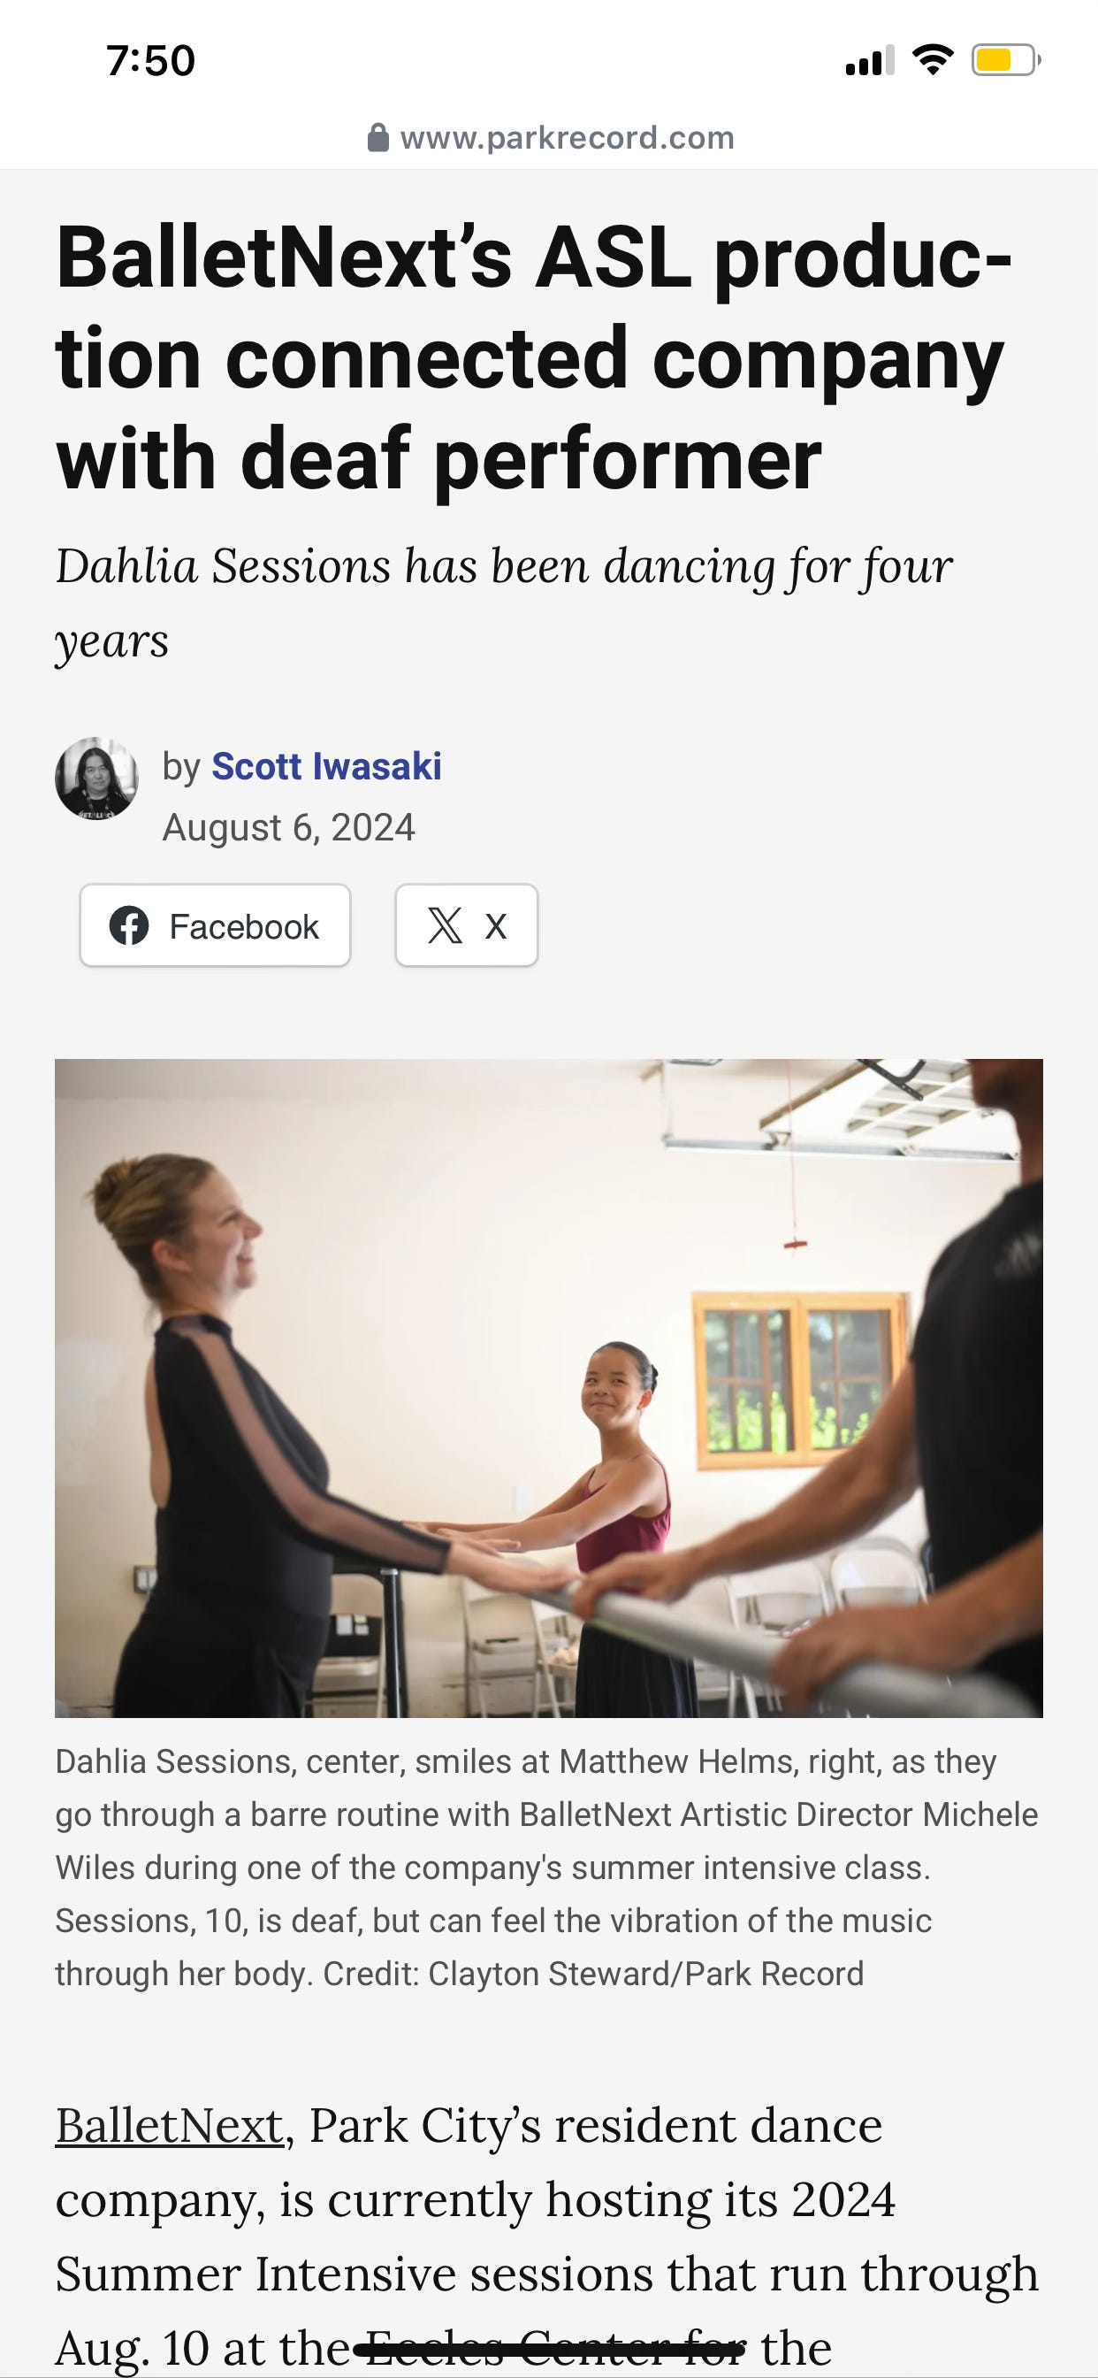Tap the X logo icon
This screenshot has width=1098, height=2378.
pyautogui.click(x=445, y=926)
